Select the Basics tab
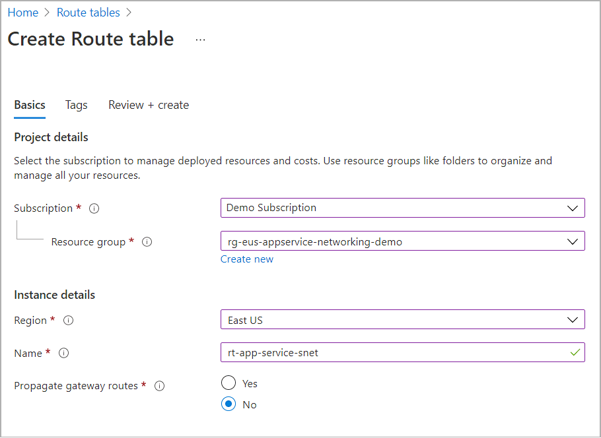 (x=30, y=105)
